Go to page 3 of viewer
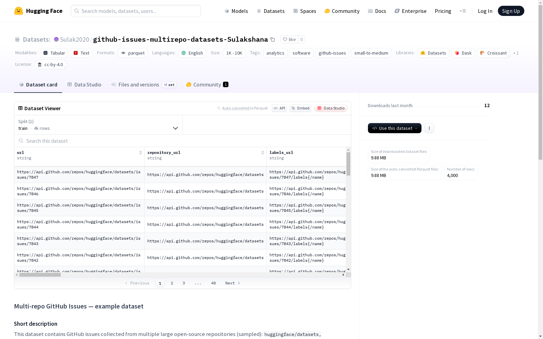The height and width of the screenshot is (339, 543). pyautogui.click(x=184, y=283)
